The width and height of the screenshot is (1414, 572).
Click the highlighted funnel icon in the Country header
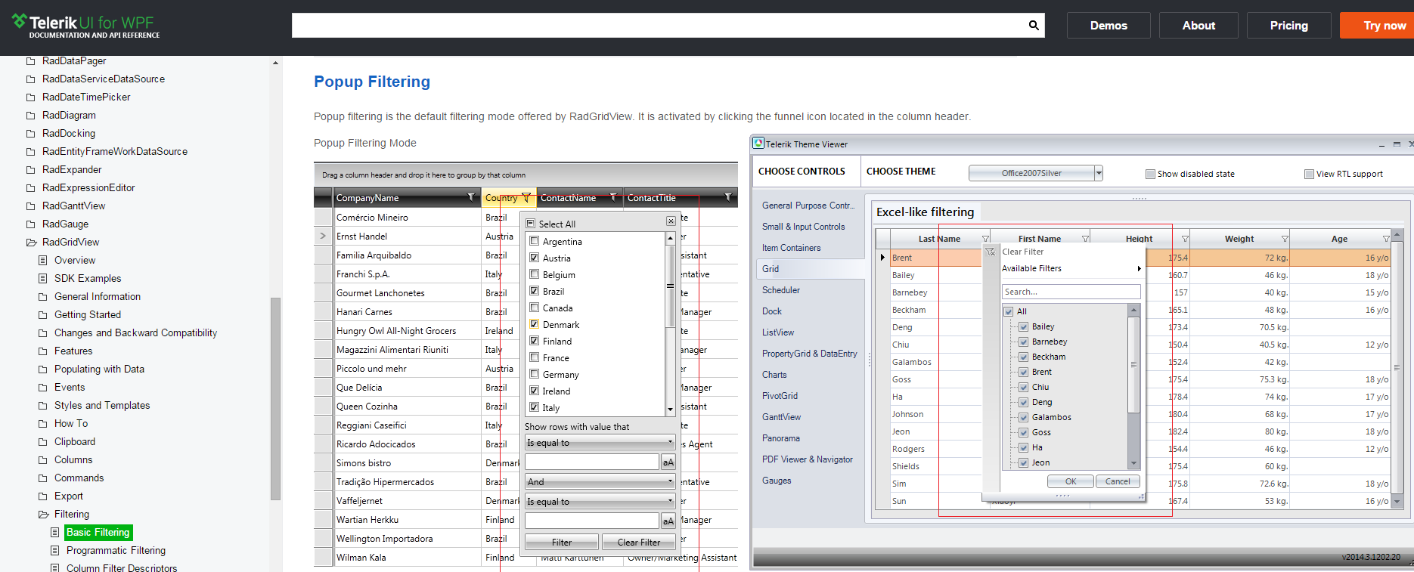point(526,197)
